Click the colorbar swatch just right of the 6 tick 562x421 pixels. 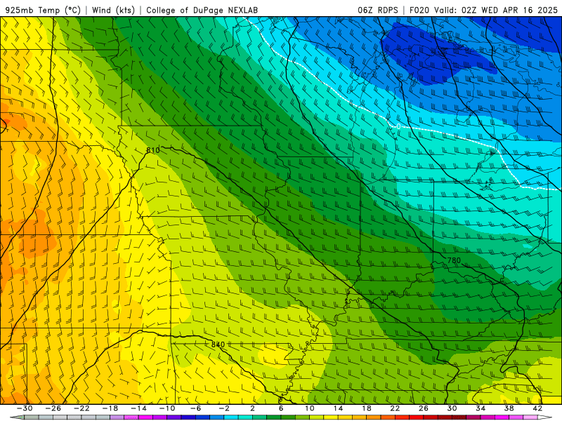click(288, 417)
